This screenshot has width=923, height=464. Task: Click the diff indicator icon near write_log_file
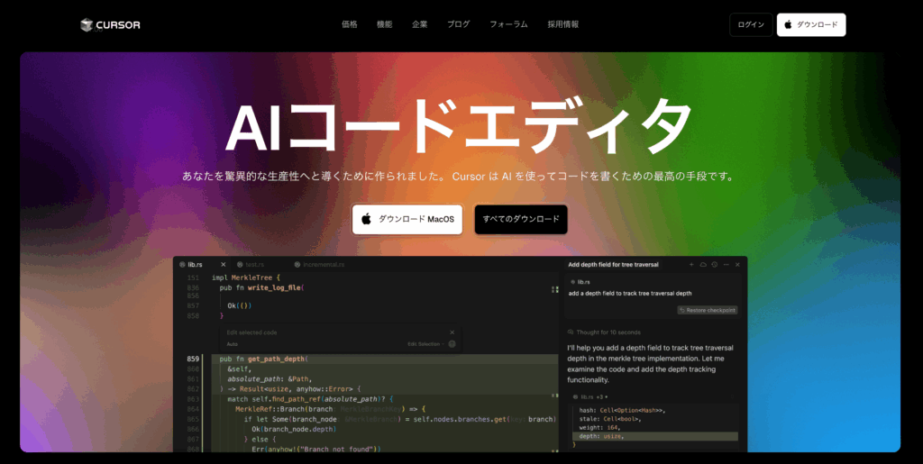554,289
